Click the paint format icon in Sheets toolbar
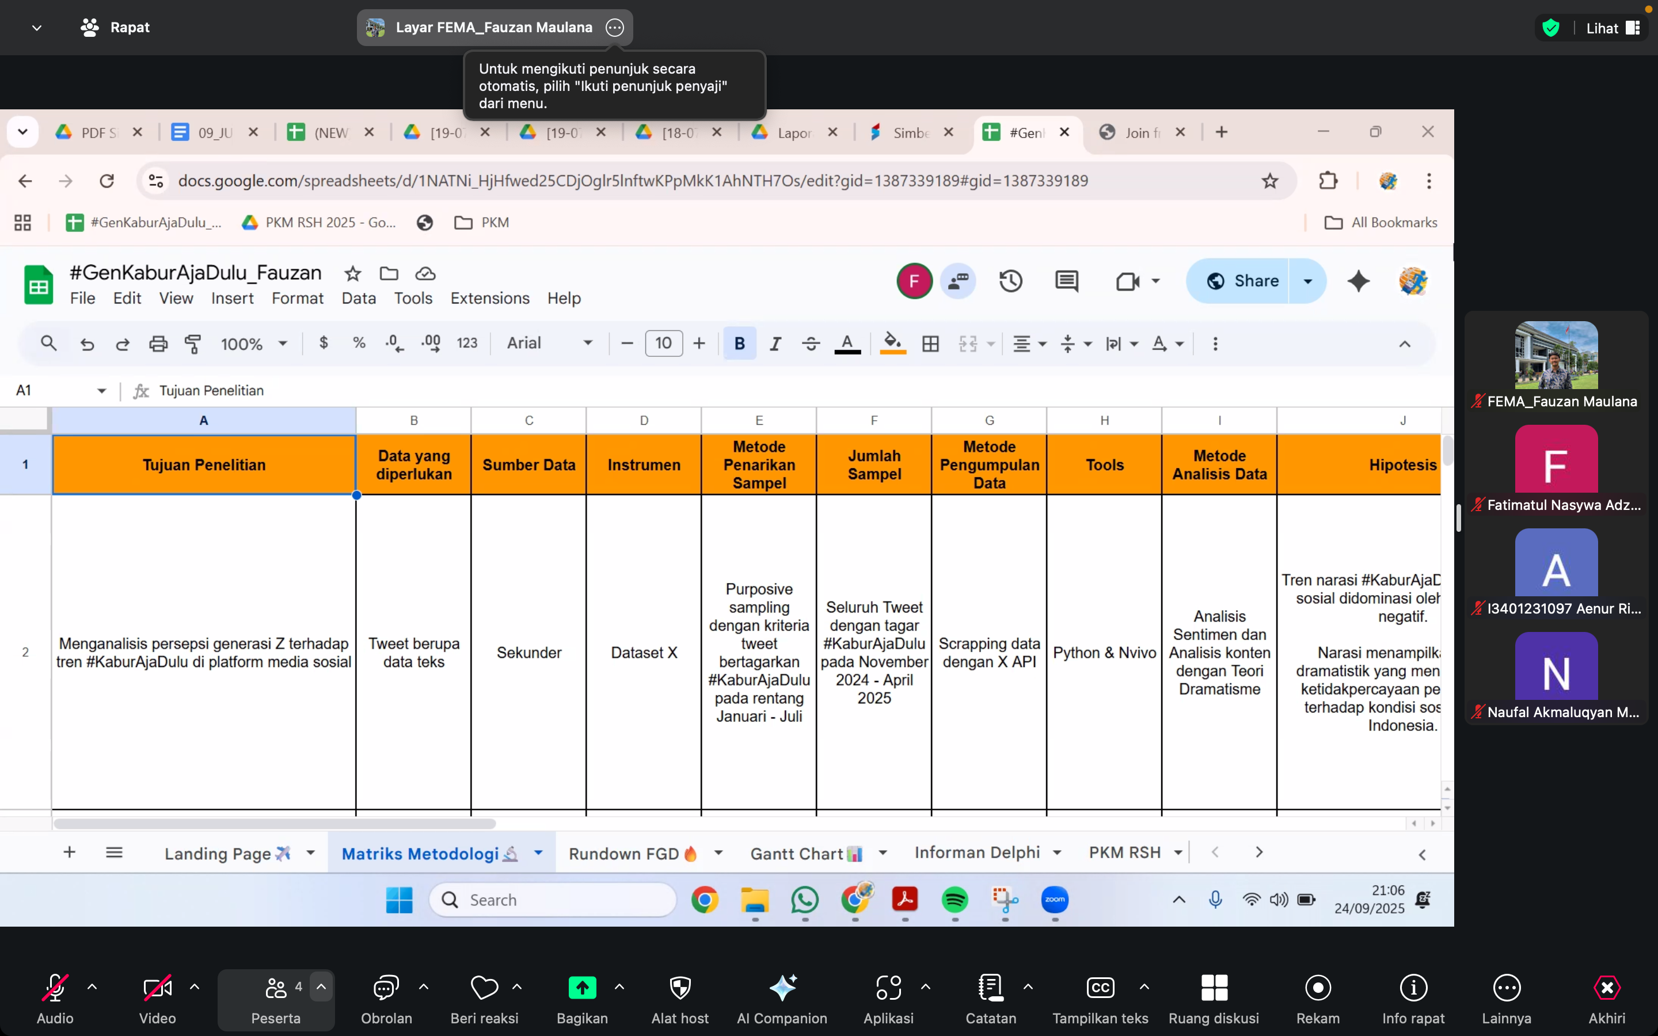This screenshot has height=1036, width=1658. pyautogui.click(x=193, y=343)
